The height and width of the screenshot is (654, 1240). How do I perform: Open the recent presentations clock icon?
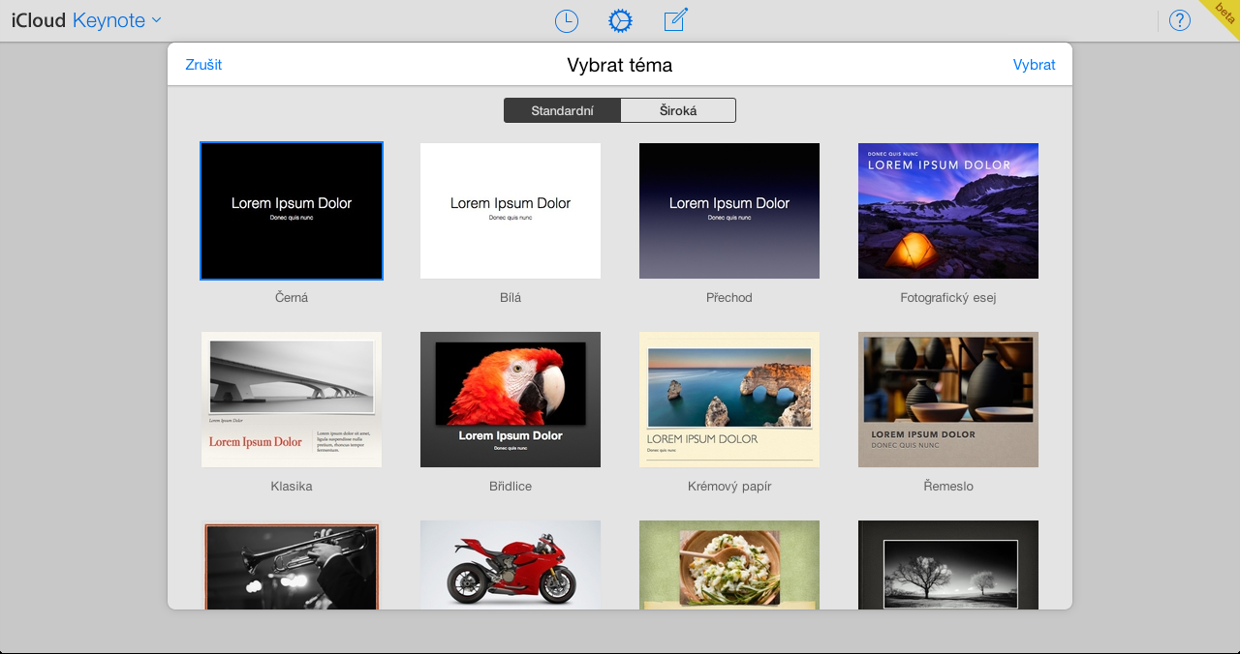(566, 20)
